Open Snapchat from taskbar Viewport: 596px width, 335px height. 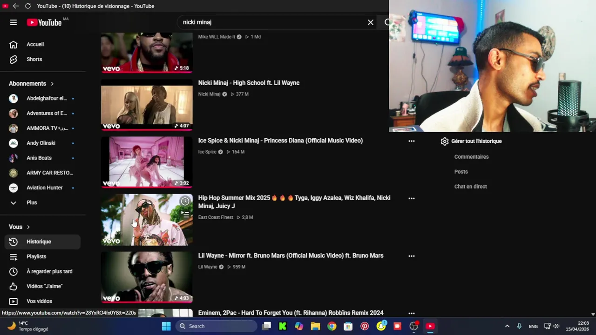coord(381,326)
